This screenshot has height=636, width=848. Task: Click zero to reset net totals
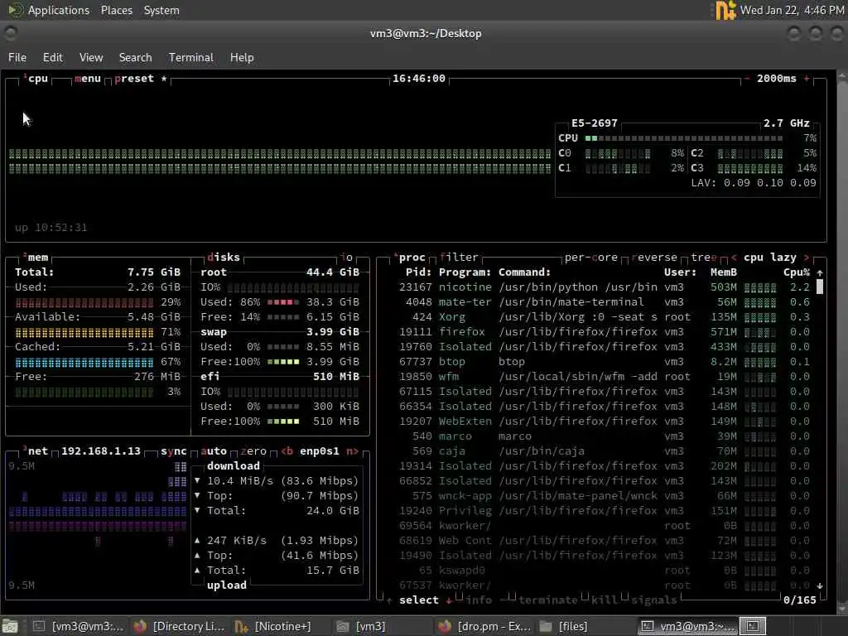pyautogui.click(x=253, y=451)
